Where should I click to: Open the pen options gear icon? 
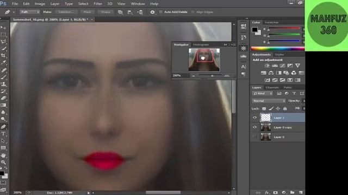click(x=152, y=12)
